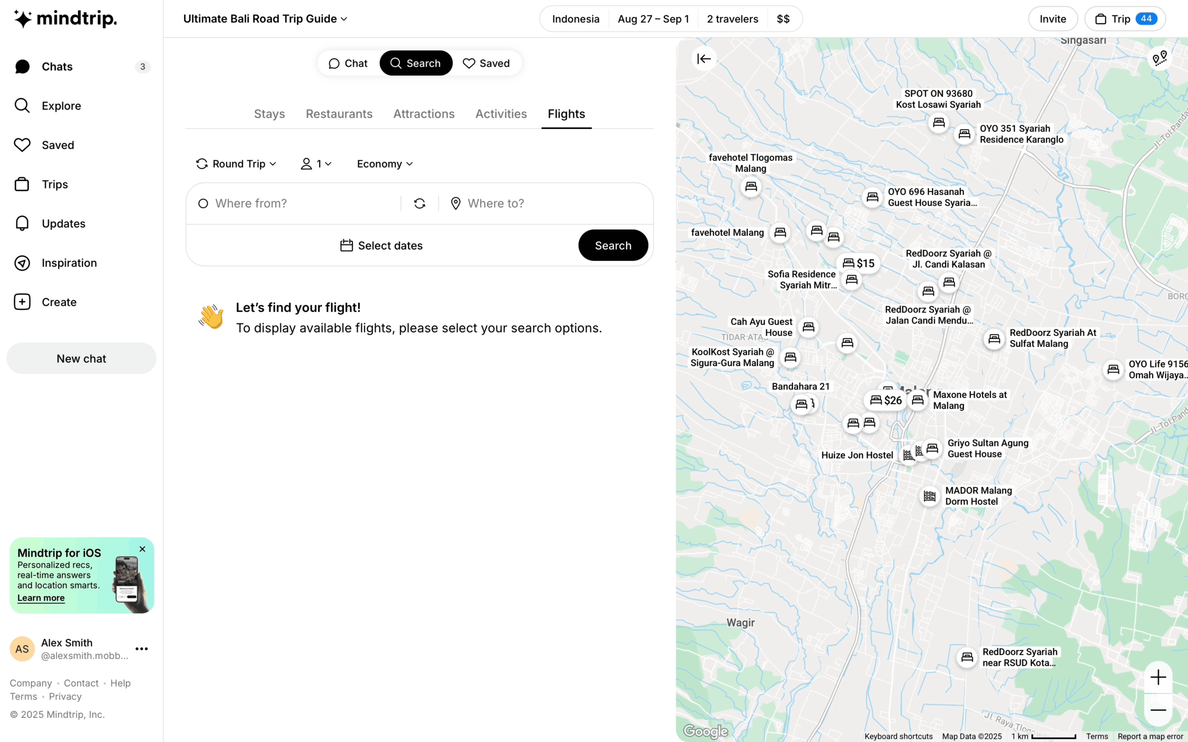
Task: Switch to the Stays tab
Action: (x=269, y=114)
